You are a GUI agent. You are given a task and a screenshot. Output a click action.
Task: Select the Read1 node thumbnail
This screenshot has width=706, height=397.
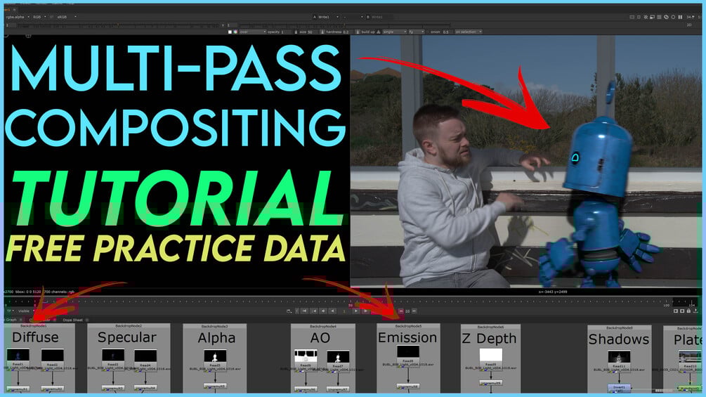coord(18,354)
